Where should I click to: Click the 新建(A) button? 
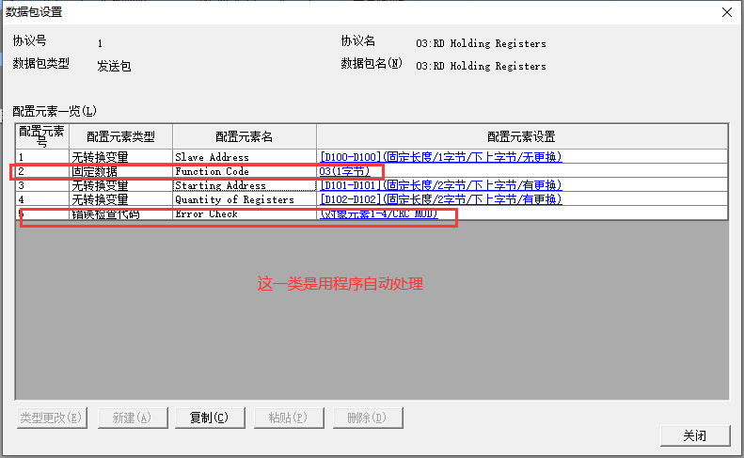130,418
